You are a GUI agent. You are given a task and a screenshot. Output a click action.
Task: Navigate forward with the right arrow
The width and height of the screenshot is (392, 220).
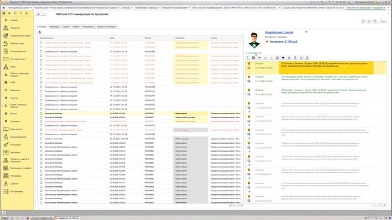coord(44,14)
